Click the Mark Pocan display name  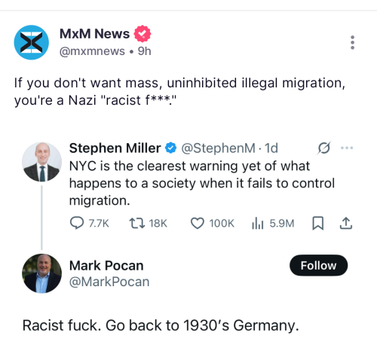tap(106, 265)
